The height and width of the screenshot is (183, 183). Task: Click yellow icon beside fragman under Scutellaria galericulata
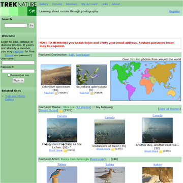click(x=91, y=93)
